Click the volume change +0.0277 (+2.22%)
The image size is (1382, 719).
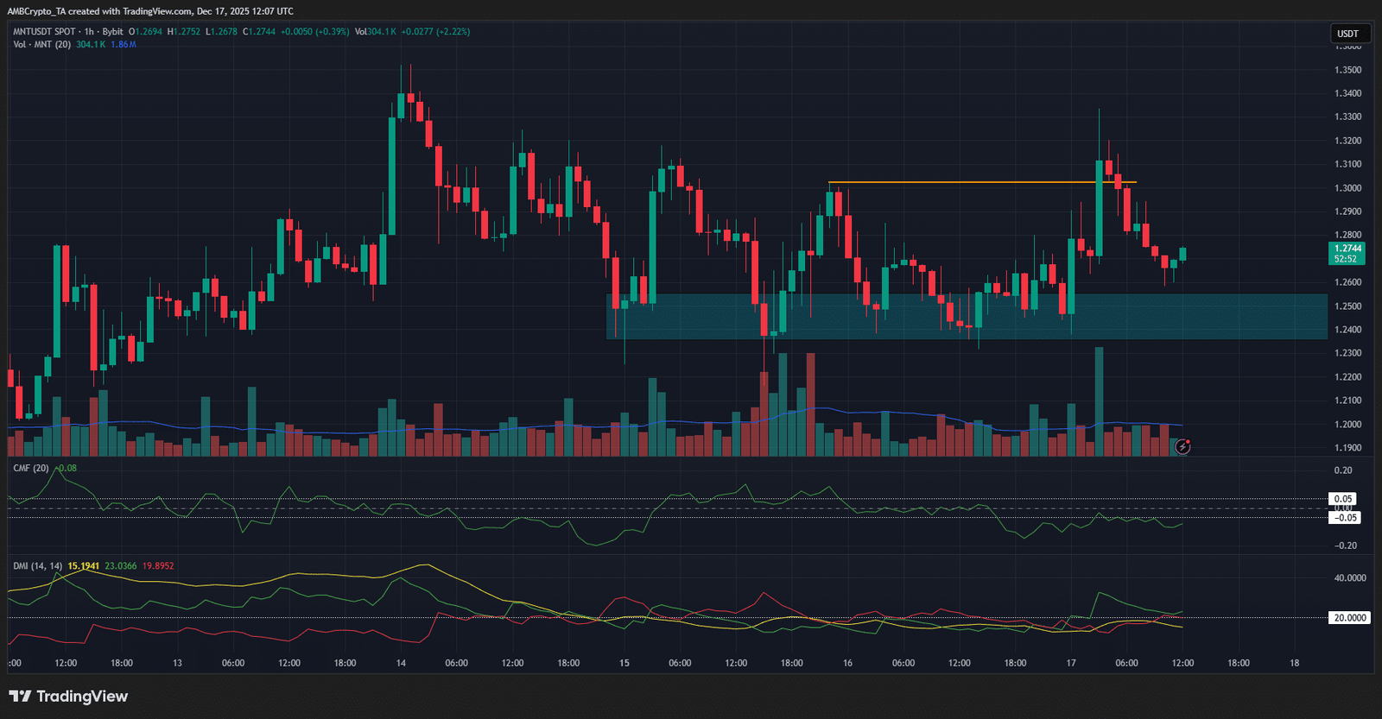click(436, 32)
